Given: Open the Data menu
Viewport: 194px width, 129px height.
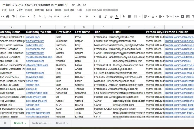Looking at the screenshot, I should 49,10.
